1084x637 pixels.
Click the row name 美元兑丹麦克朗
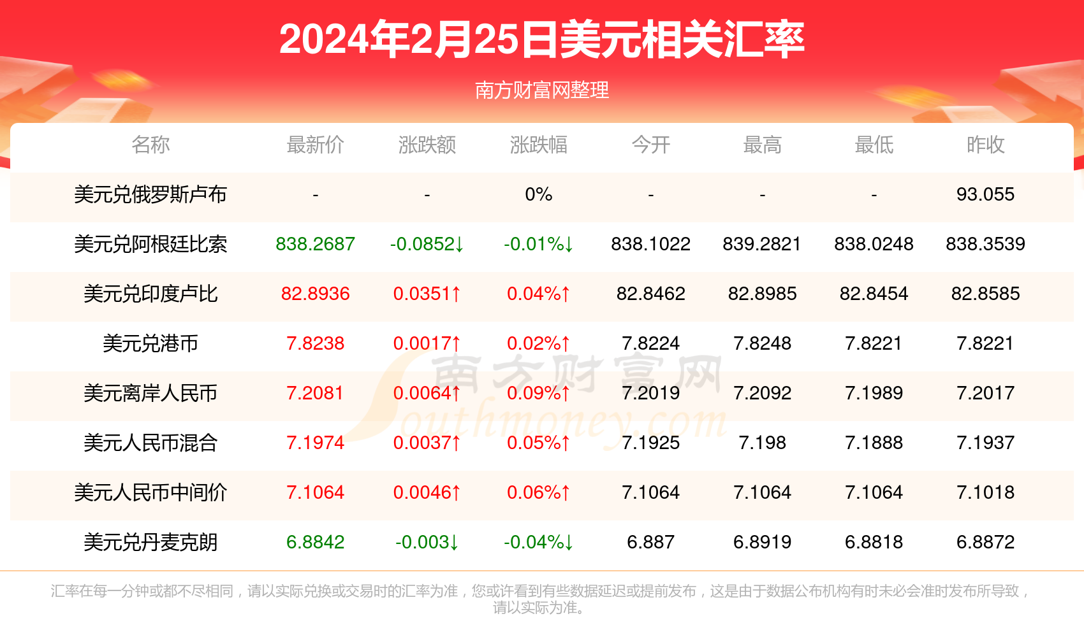[x=150, y=543]
